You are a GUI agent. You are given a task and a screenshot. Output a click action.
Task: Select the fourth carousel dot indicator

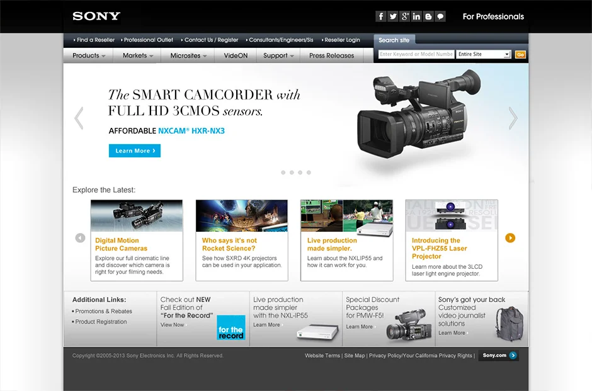[x=309, y=173]
